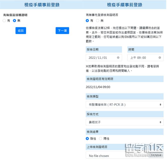
Task: Choose 陽性 test result
Action: pos(101,139)
